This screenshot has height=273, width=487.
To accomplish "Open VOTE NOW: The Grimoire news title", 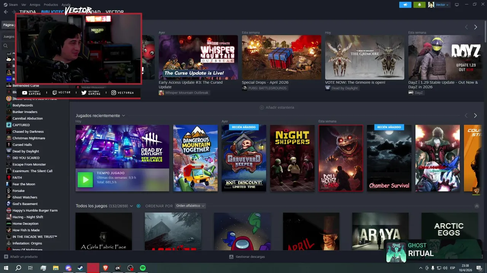I will [355, 82].
